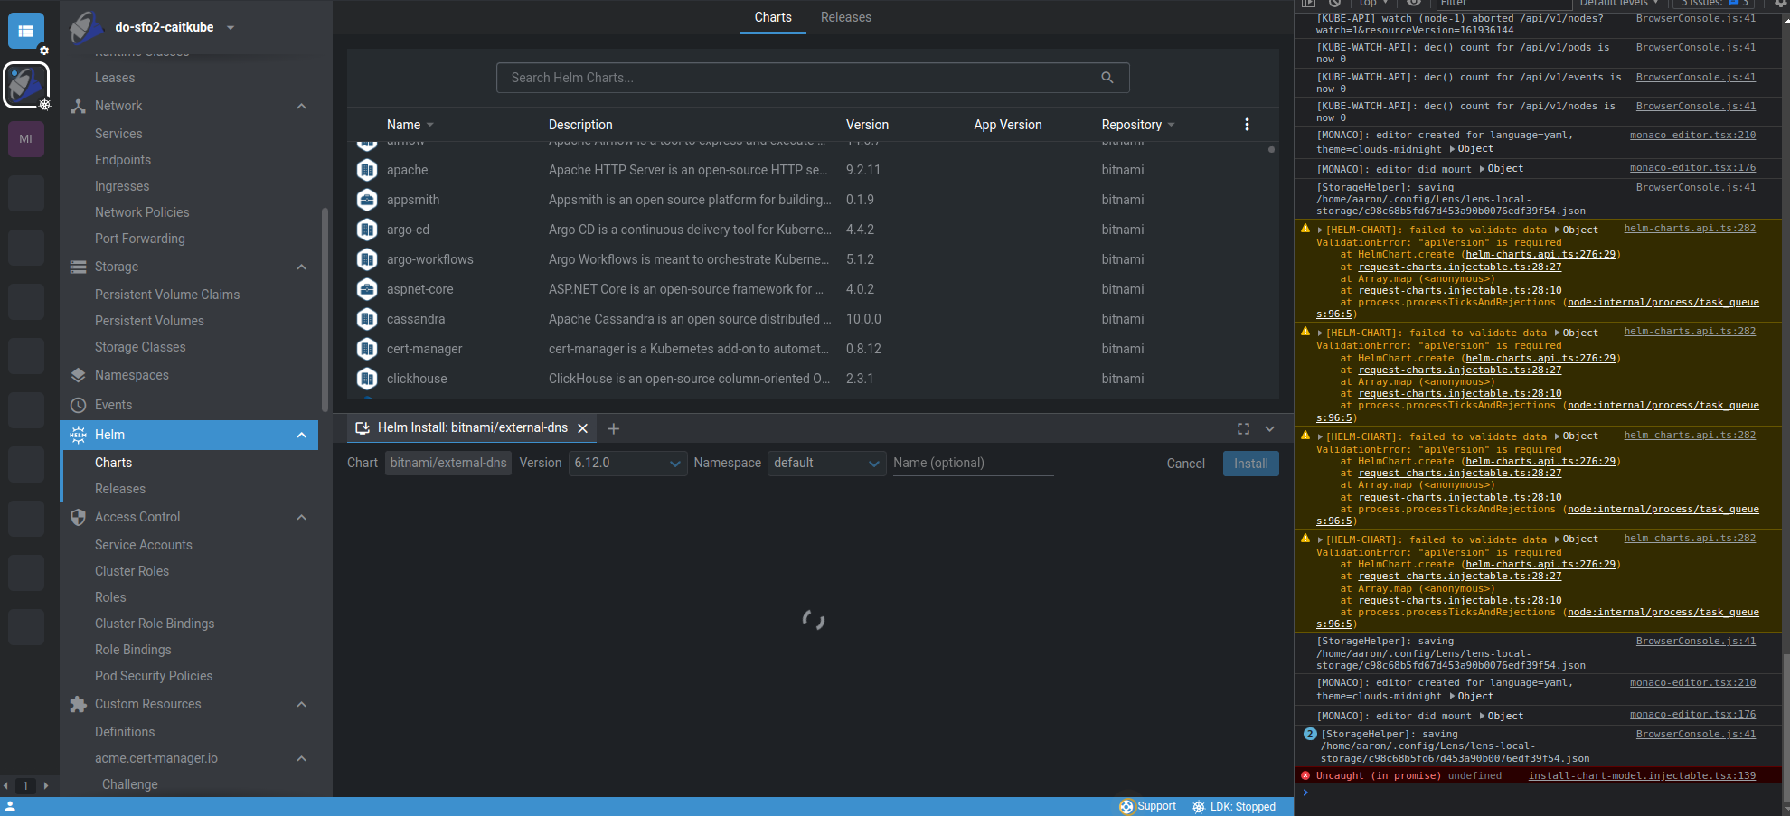The width and height of the screenshot is (1790, 816).
Task: Click the Cancel button
Action: point(1185,464)
